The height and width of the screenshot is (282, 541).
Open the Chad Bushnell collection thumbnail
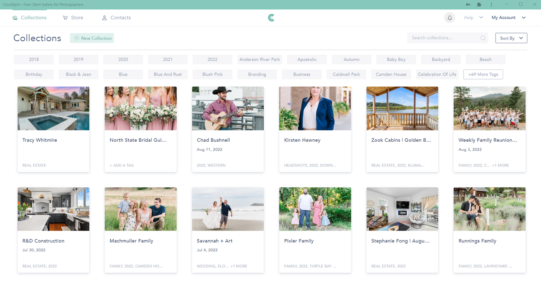coord(228,108)
